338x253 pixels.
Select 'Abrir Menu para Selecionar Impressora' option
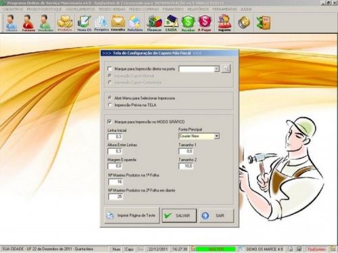[110, 98]
